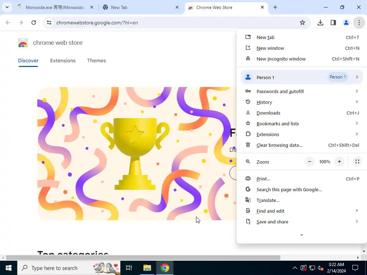The image size is (367, 275).
Task: Select Search this page with Google
Action: (302, 189)
